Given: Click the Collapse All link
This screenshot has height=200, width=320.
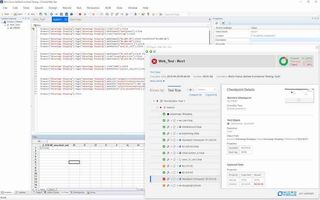Looking at the screenshot, I should [x=195, y=95].
